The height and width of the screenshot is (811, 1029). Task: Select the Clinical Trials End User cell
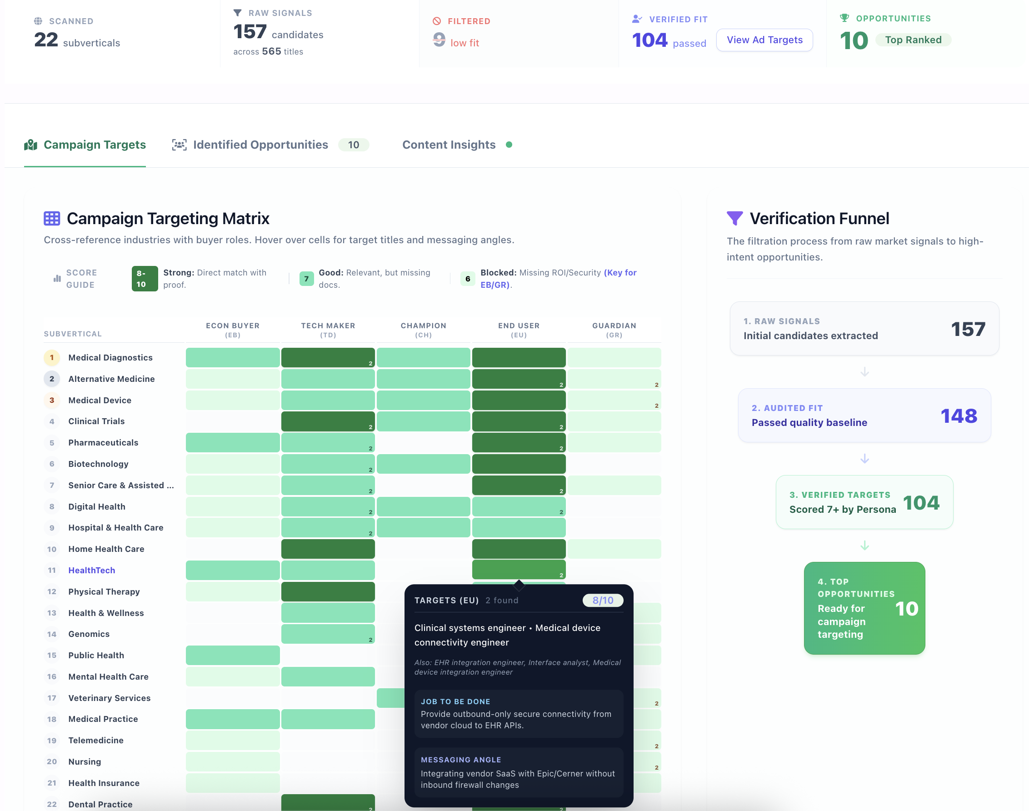[x=518, y=421]
